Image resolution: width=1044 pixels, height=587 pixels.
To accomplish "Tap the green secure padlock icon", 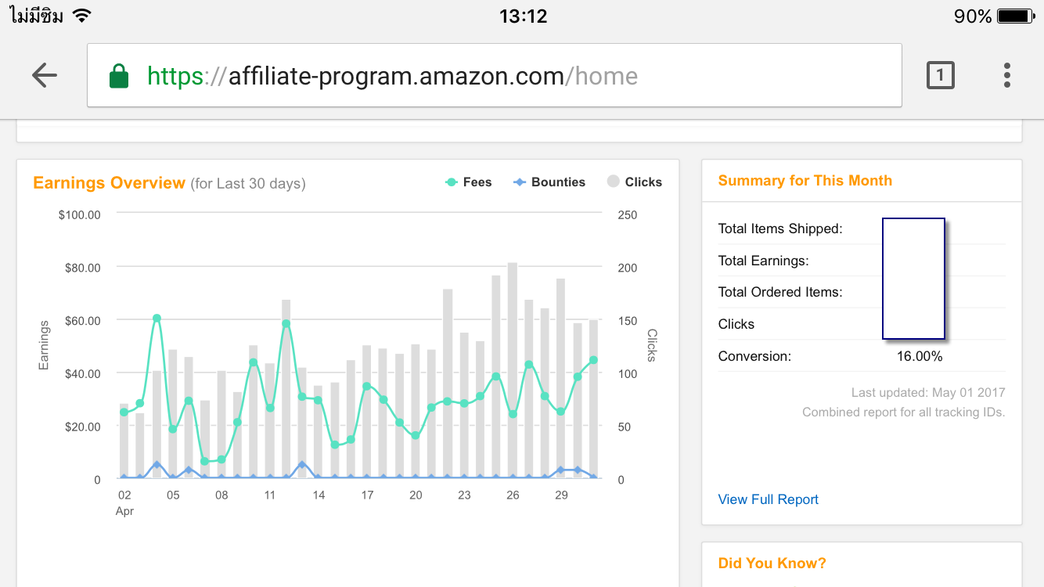I will click(119, 76).
